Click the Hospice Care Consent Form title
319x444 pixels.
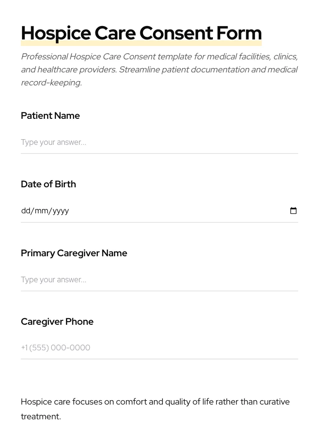tap(141, 33)
